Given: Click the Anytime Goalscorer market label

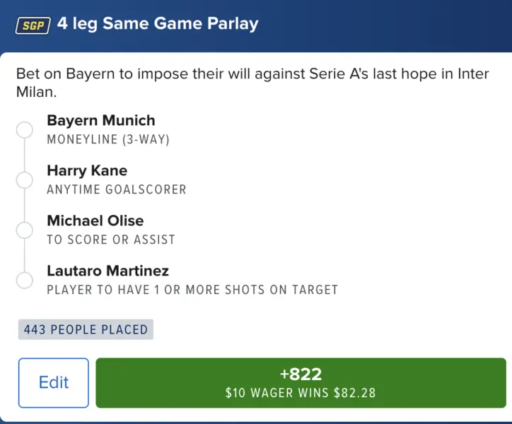Looking at the screenshot, I should click(x=117, y=189).
